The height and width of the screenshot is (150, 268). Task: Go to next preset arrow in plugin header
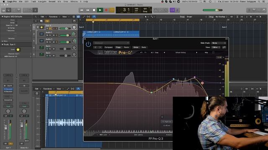100,47
